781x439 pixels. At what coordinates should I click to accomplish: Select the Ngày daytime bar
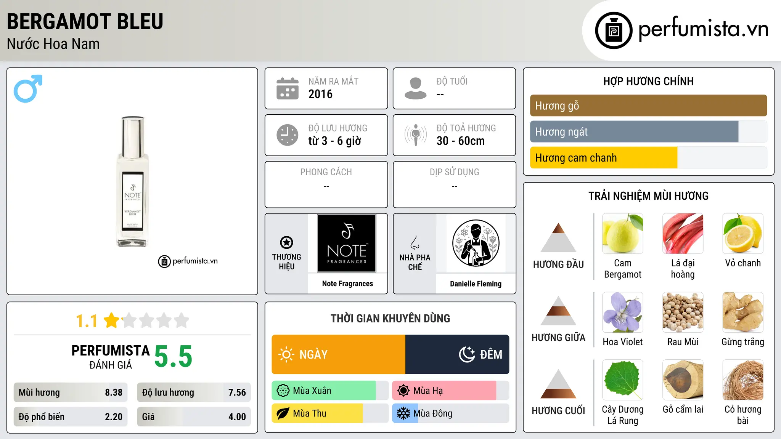coord(338,354)
